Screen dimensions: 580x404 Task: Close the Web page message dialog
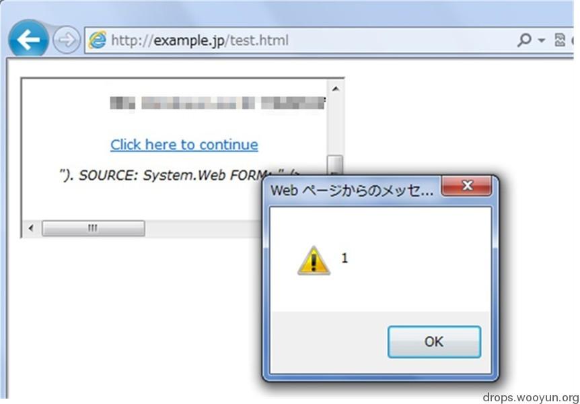467,186
